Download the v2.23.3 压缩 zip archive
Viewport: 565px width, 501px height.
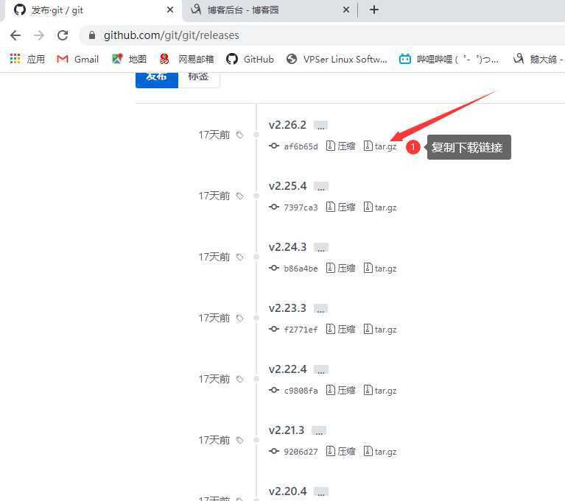[340, 330]
